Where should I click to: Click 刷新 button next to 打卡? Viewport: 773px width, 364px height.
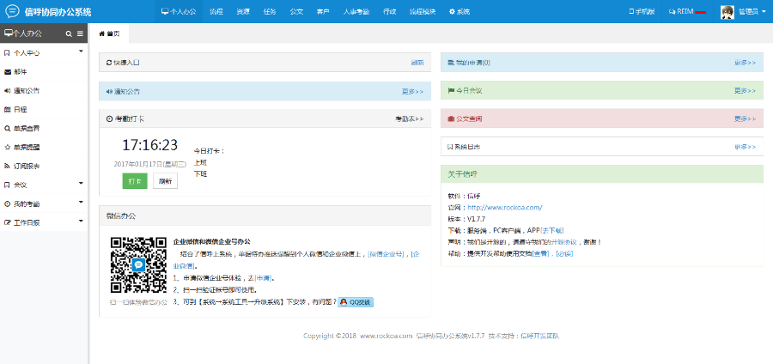point(165,181)
